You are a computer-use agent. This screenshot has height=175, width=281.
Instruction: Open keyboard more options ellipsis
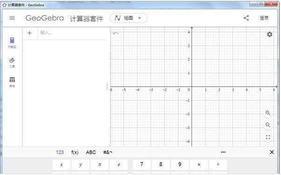point(223,152)
